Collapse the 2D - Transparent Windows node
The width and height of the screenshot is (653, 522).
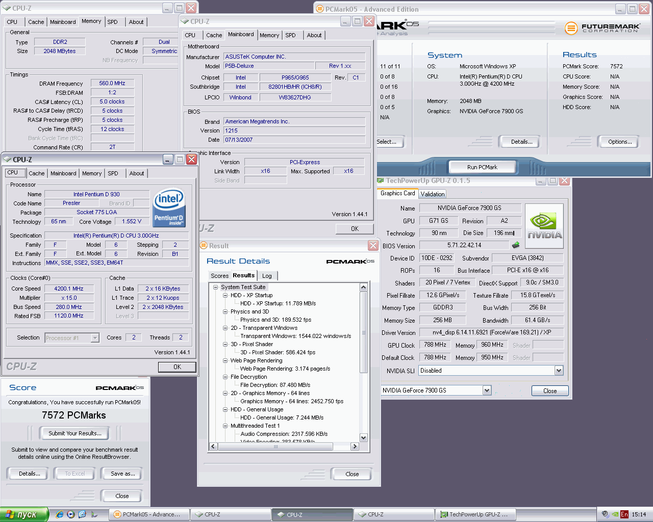[225, 328]
